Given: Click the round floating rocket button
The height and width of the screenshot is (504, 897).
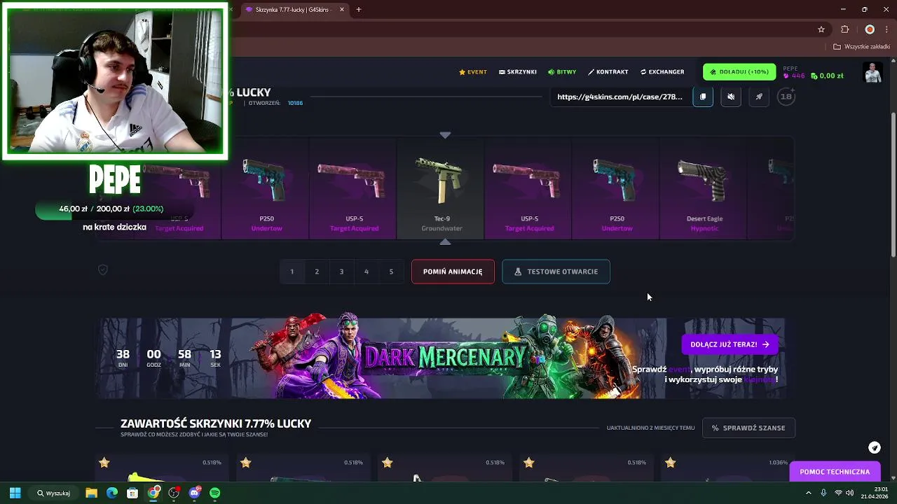Looking at the screenshot, I should pos(875,447).
